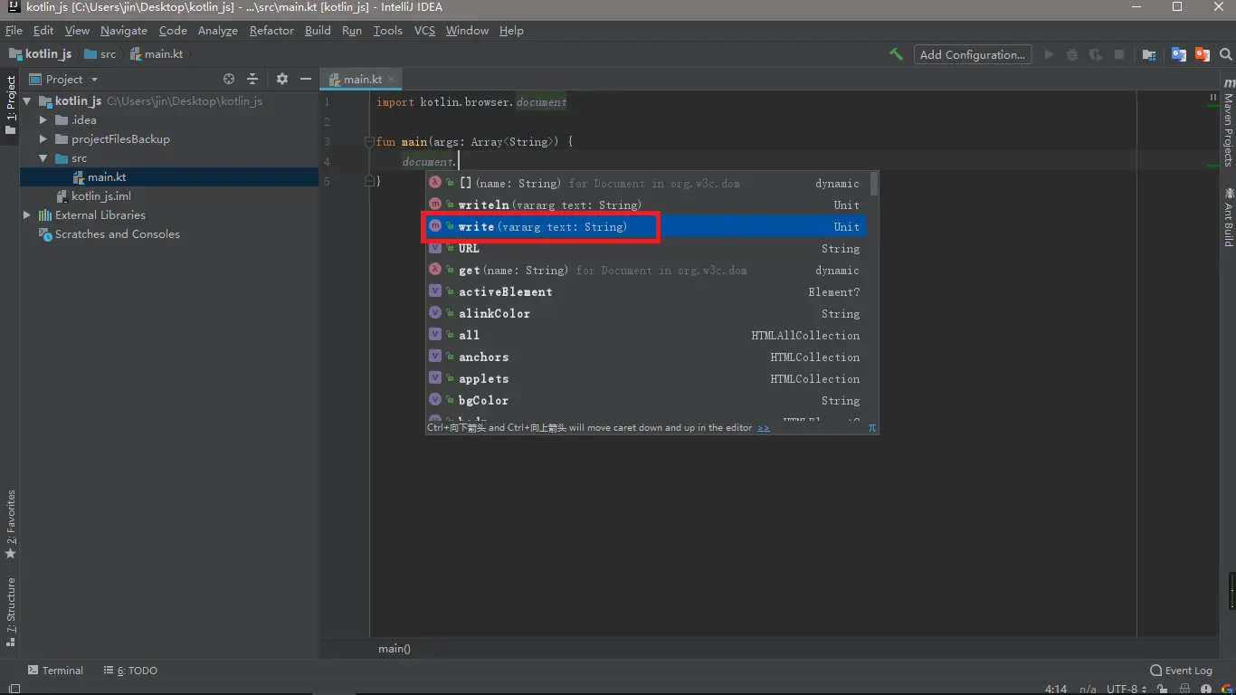Open the 2: Favorites side tab
Image resolution: width=1236 pixels, height=695 pixels.
pyautogui.click(x=11, y=525)
